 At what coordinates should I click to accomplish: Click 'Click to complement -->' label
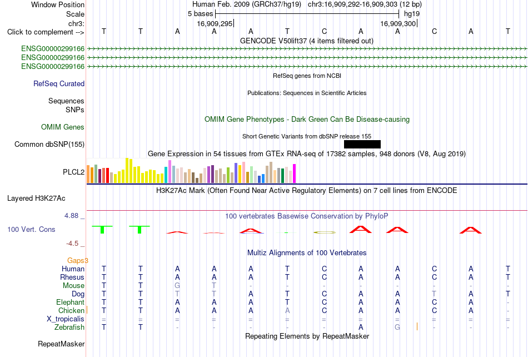click(46, 32)
